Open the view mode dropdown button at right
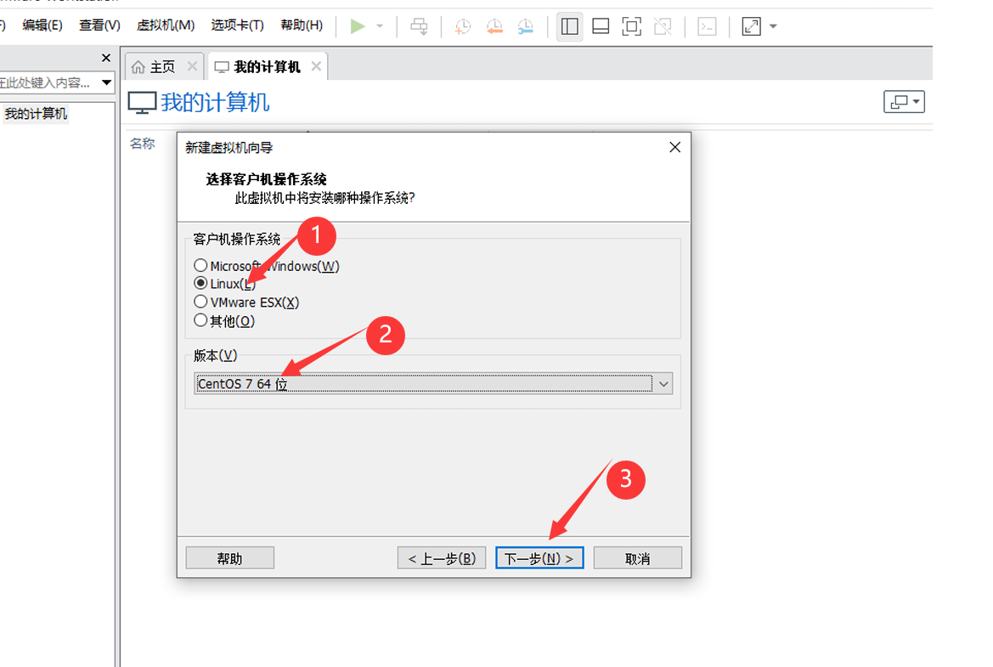Screen dimensions: 993x667 click(x=905, y=101)
